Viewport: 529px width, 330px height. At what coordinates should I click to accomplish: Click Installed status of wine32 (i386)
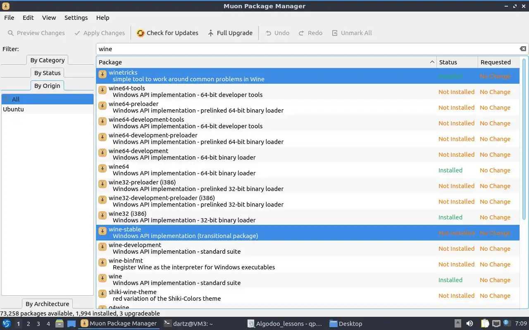(x=450, y=217)
